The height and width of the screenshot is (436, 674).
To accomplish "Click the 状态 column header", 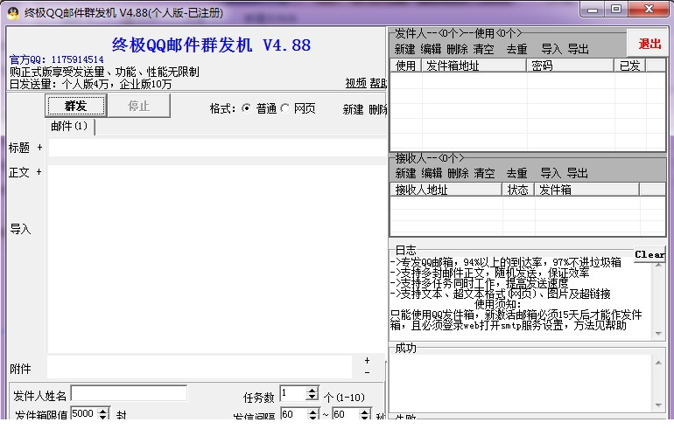I will [518, 190].
